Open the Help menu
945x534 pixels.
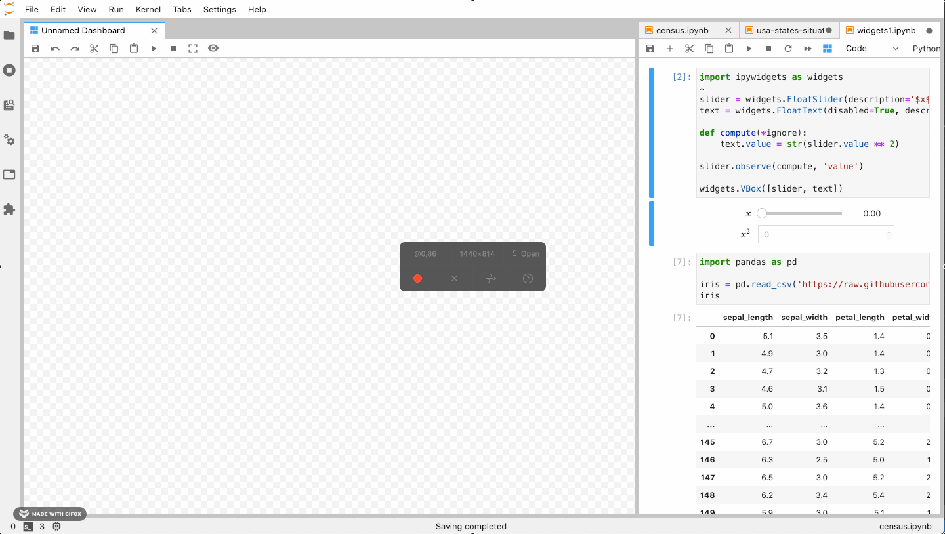[257, 9]
